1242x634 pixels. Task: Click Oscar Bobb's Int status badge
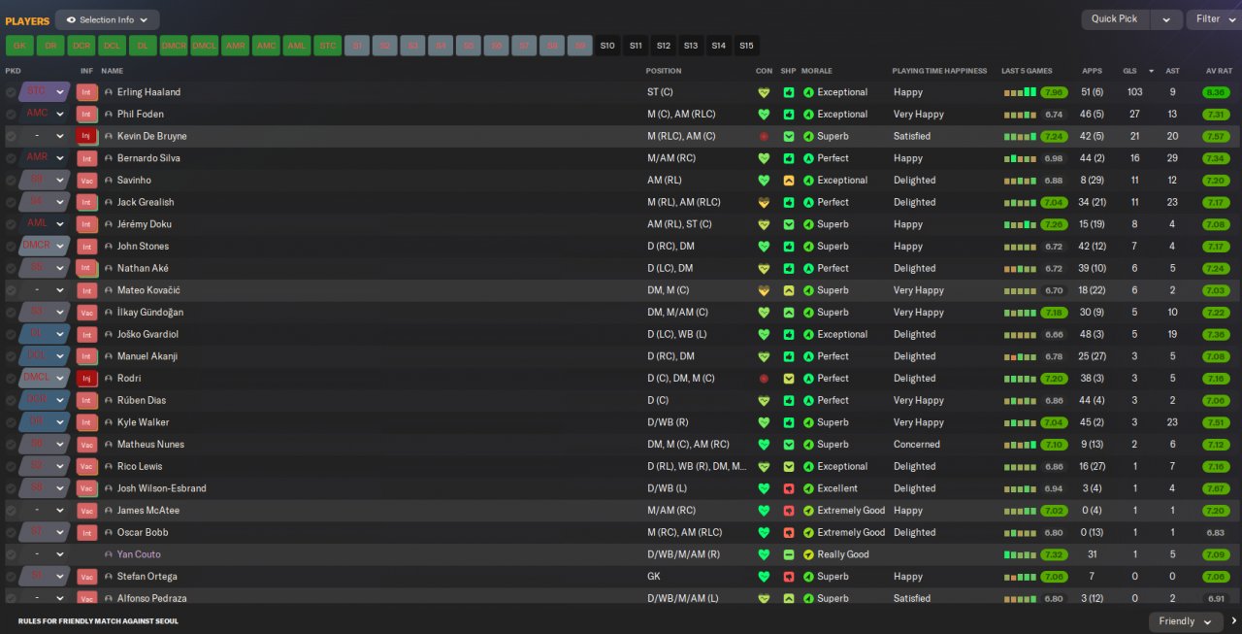[86, 532]
